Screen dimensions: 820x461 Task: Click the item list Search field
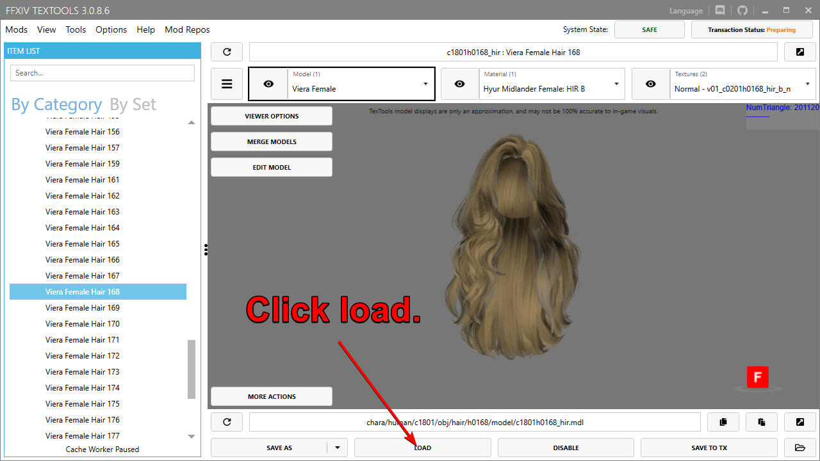pyautogui.click(x=102, y=73)
